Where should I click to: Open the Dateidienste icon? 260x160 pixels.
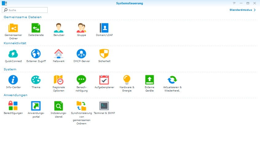point(36,28)
